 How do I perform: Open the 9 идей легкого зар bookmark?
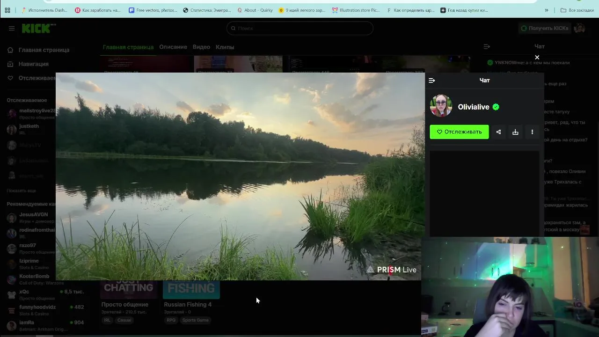click(x=302, y=10)
